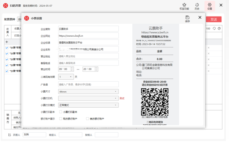Viewport: 229px width, 146px height.
Task: Close the 小票设置 dialog
Action: tap(200, 17)
